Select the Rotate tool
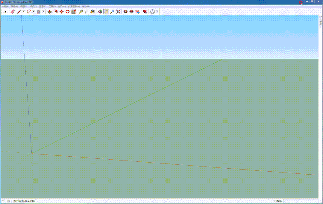 coord(68,12)
